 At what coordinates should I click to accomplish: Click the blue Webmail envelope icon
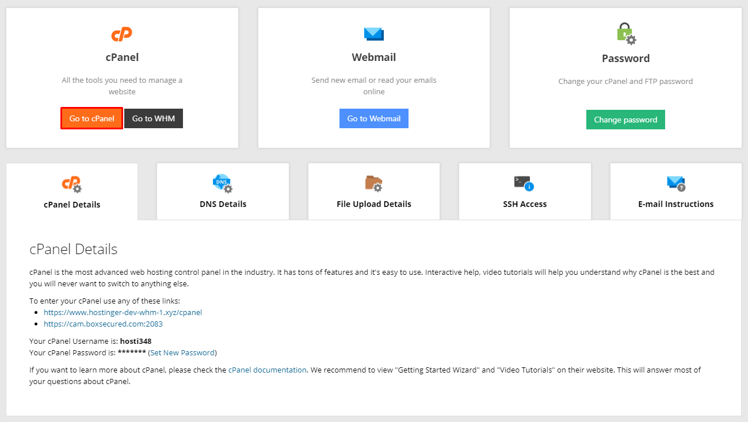[x=373, y=33]
